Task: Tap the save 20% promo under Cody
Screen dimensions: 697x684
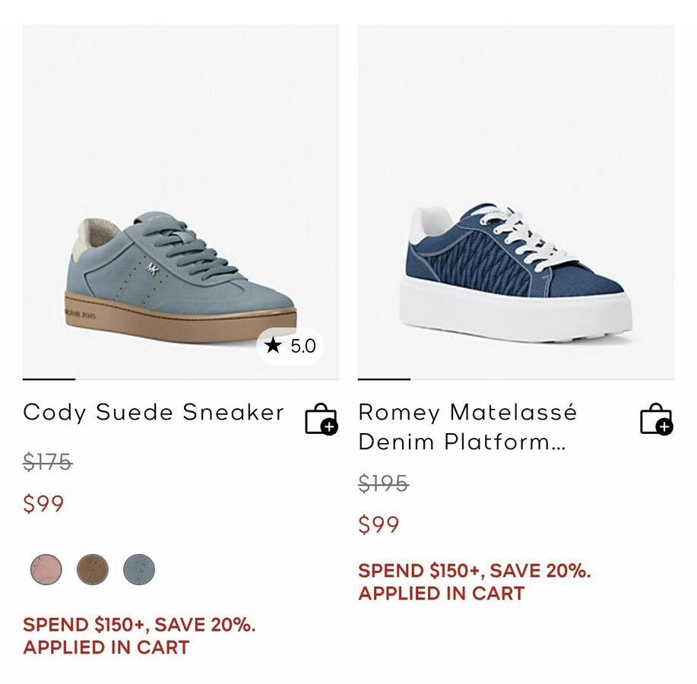Action: 139,636
